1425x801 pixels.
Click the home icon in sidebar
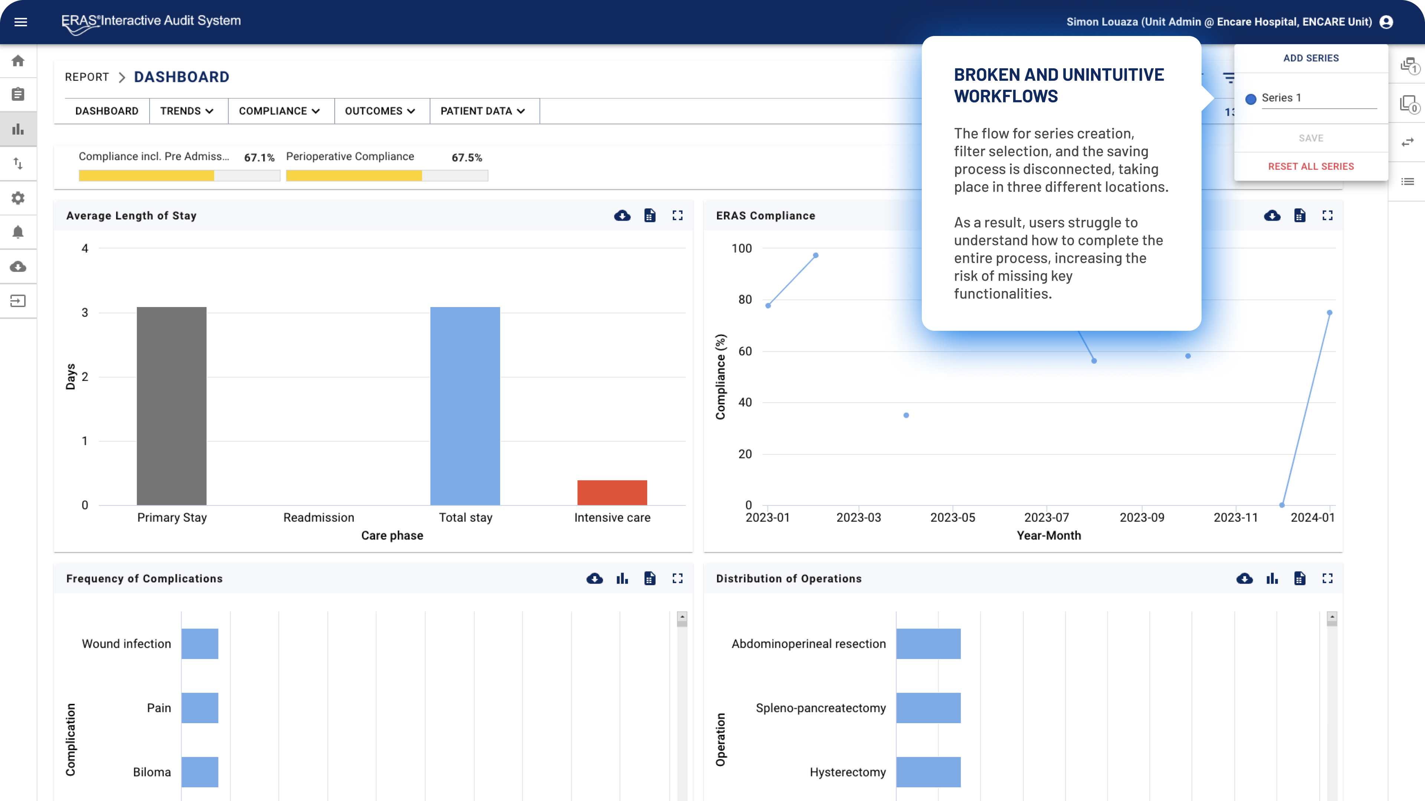pyautogui.click(x=18, y=61)
